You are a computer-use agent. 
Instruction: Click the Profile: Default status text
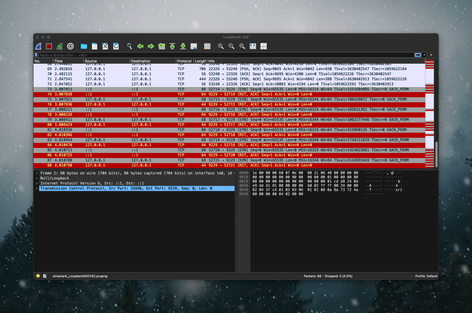426,276
